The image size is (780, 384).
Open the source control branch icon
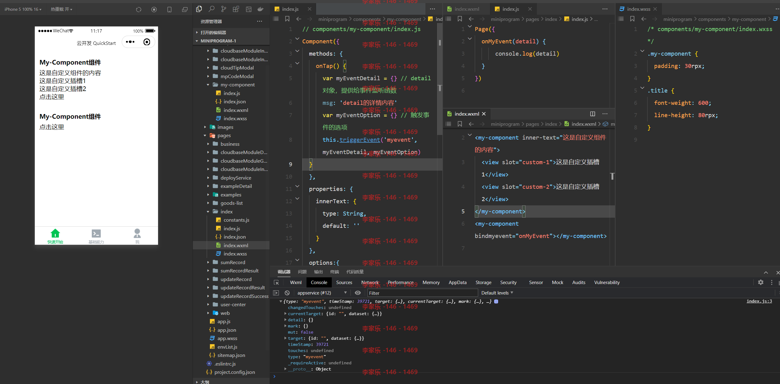pyautogui.click(x=224, y=9)
